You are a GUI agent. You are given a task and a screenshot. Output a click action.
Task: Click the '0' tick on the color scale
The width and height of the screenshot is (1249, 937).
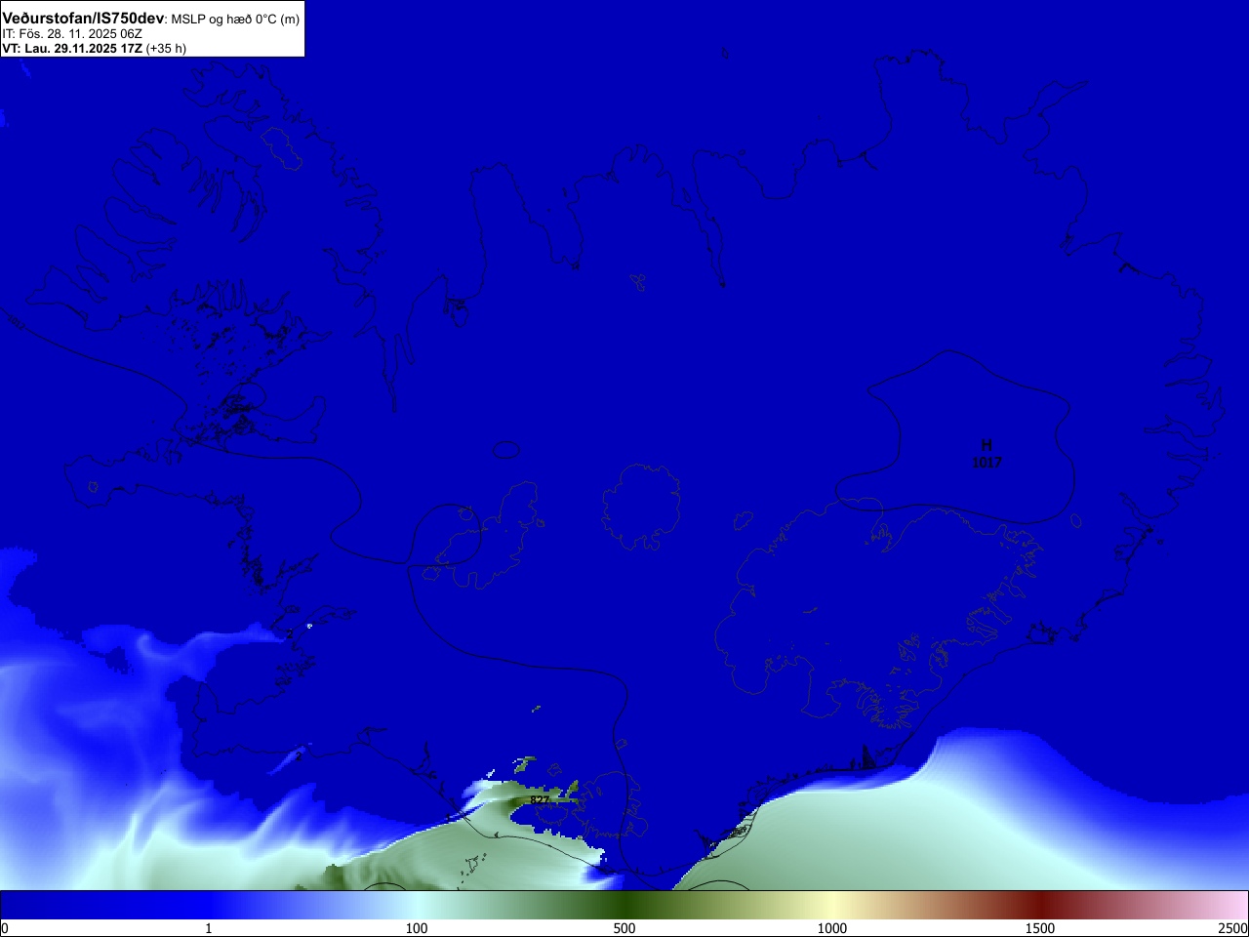coord(4,928)
